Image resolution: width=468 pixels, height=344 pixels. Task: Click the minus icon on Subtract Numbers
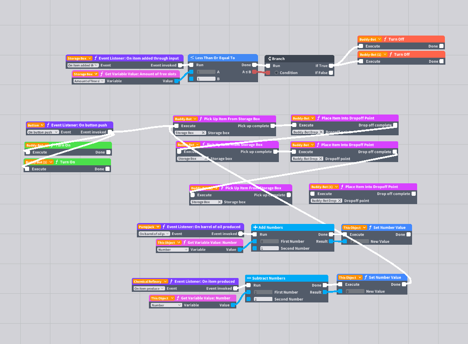[249, 278]
